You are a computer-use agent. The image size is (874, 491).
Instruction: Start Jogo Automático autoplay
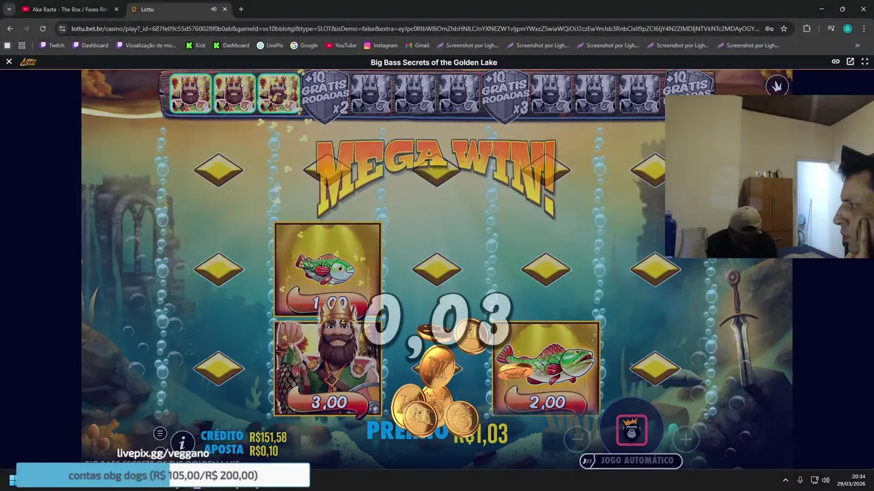(x=631, y=460)
